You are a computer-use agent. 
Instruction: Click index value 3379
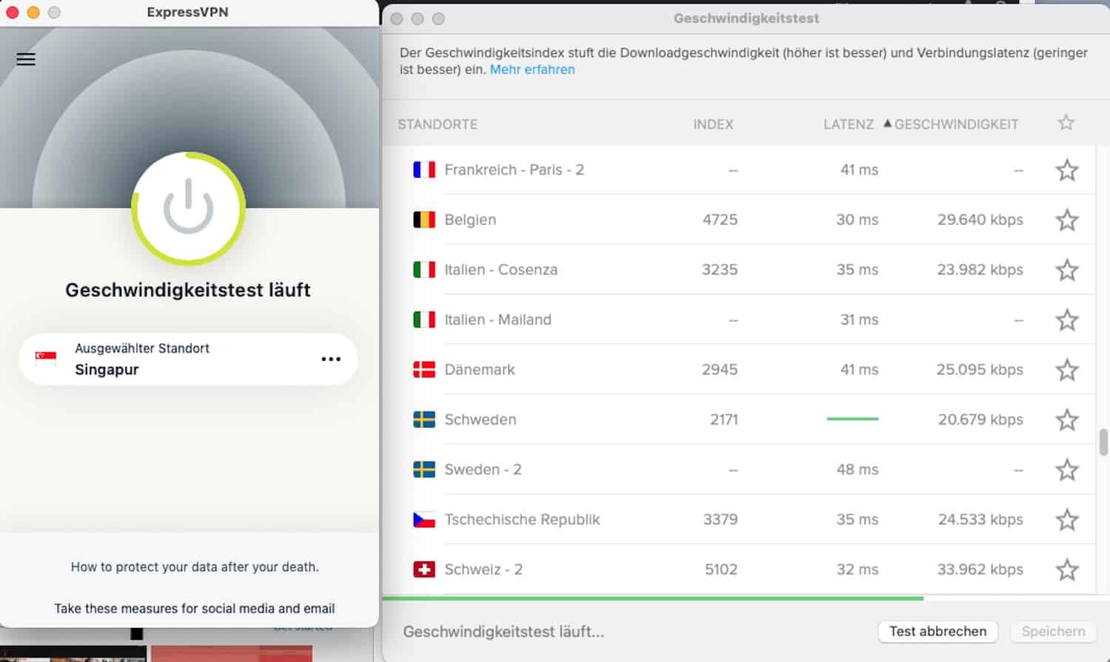[x=720, y=519]
